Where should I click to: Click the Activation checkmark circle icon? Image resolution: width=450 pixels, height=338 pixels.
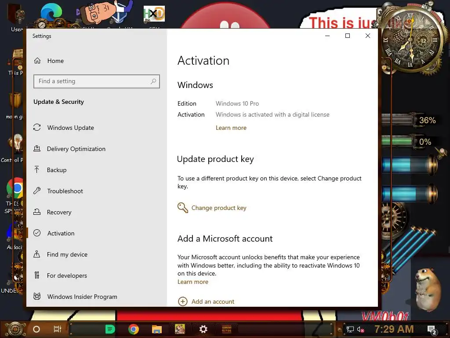[37, 233]
